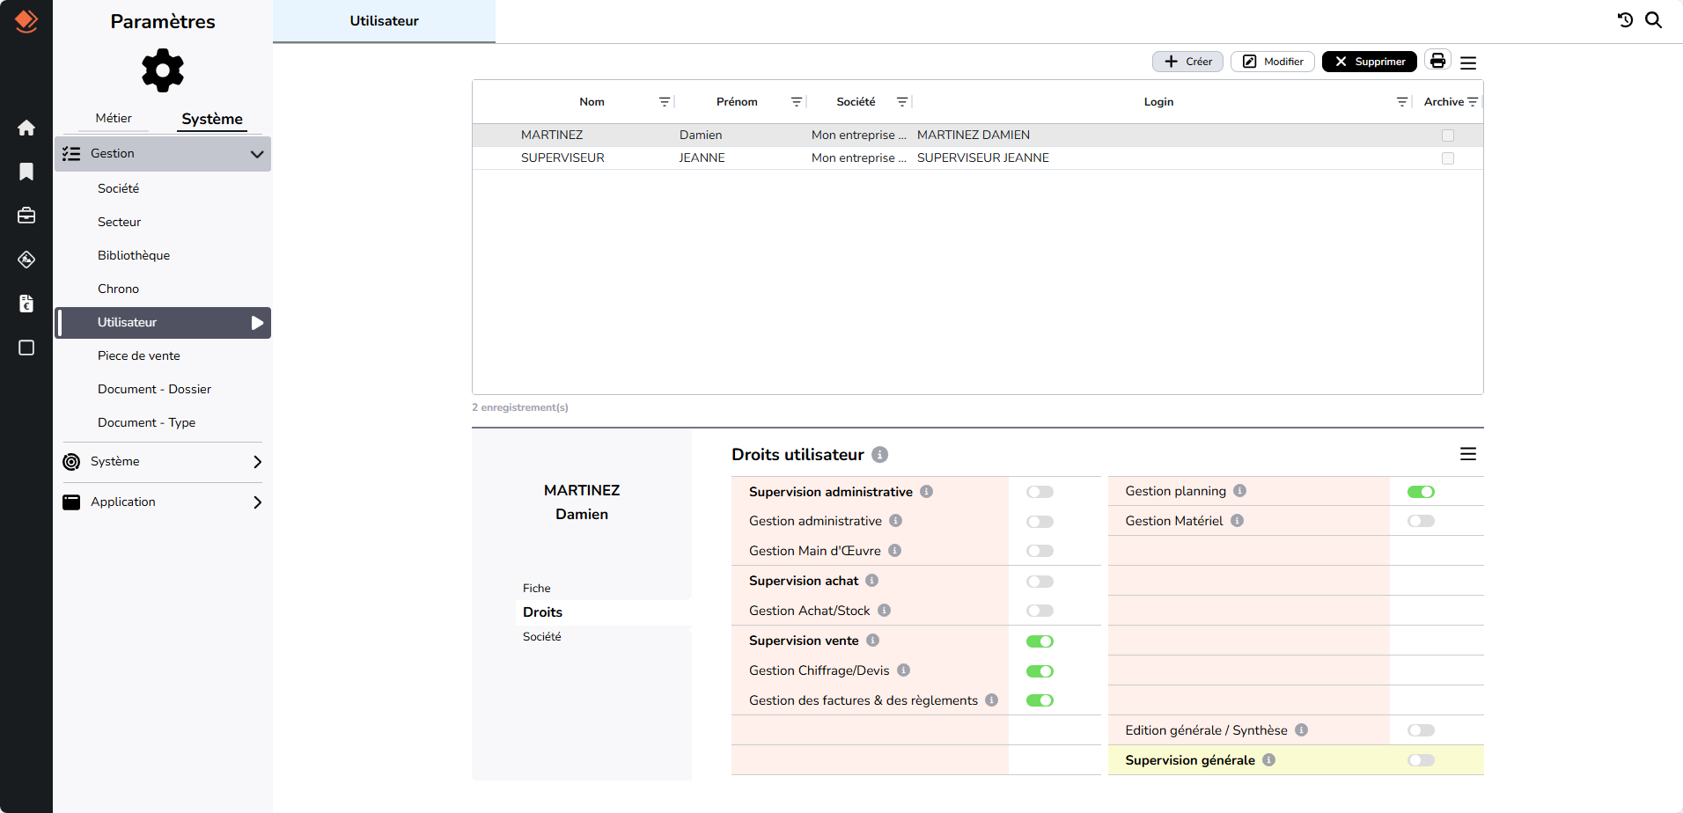Click the Supprimer button
The image size is (1683, 813).
[1369, 62]
